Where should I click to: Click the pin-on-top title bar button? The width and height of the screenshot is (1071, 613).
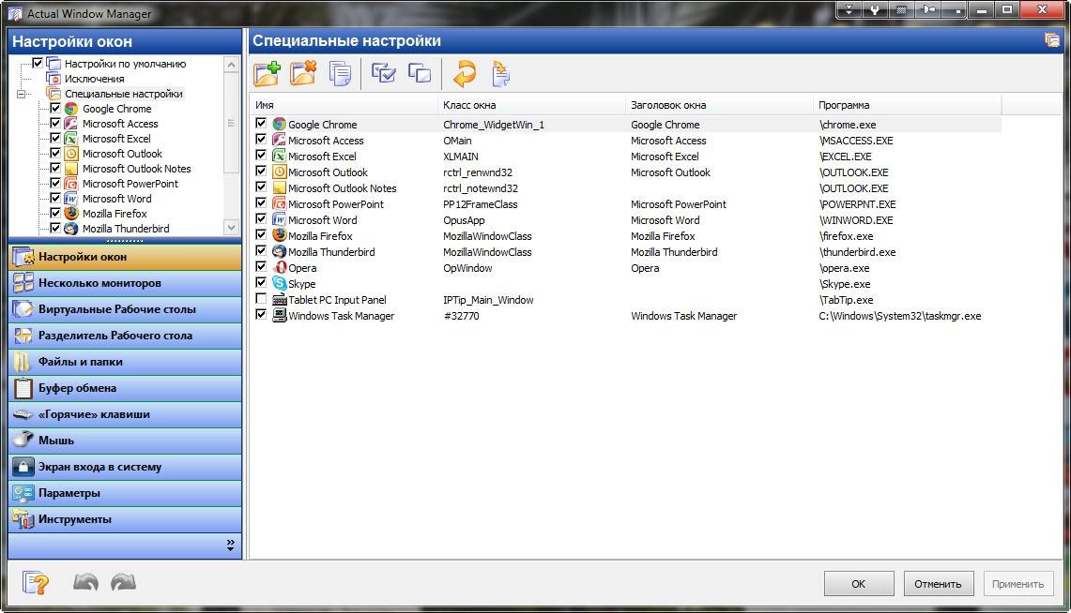coord(928,9)
